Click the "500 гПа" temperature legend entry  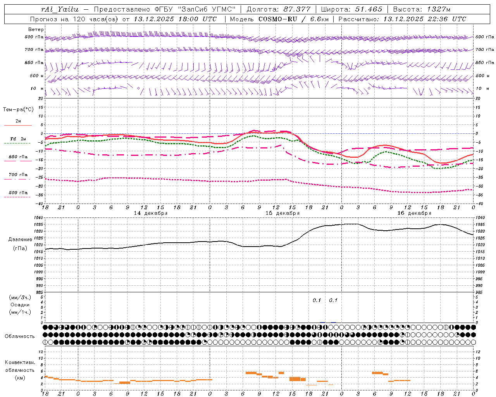(18, 193)
